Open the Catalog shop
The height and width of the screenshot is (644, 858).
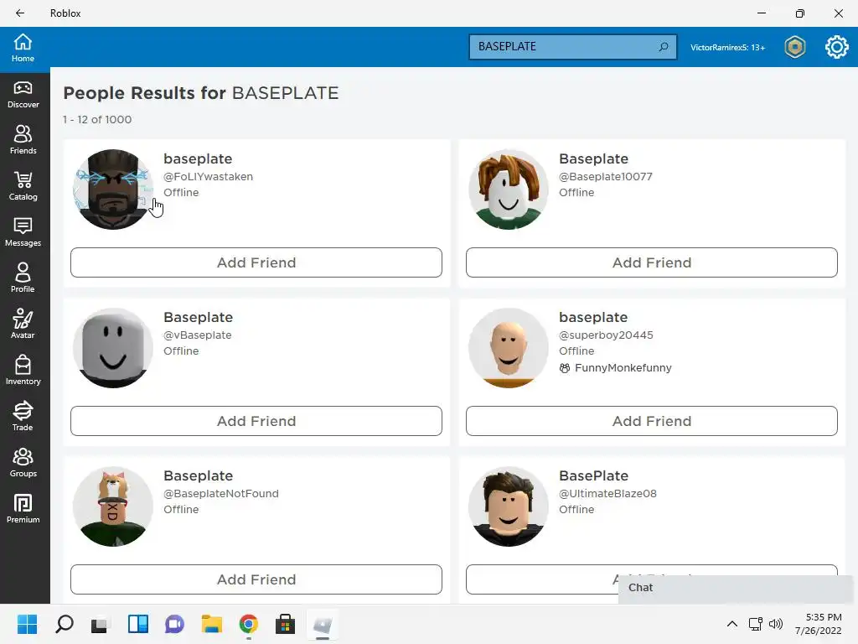(23, 186)
